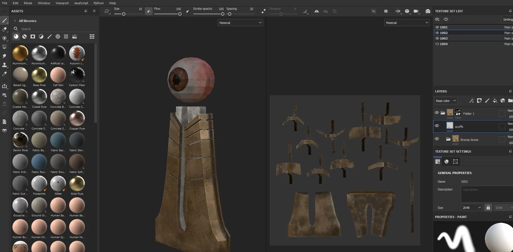Select the Projection tool
Image resolution: width=513 pixels, height=252 pixels.
(4, 38)
